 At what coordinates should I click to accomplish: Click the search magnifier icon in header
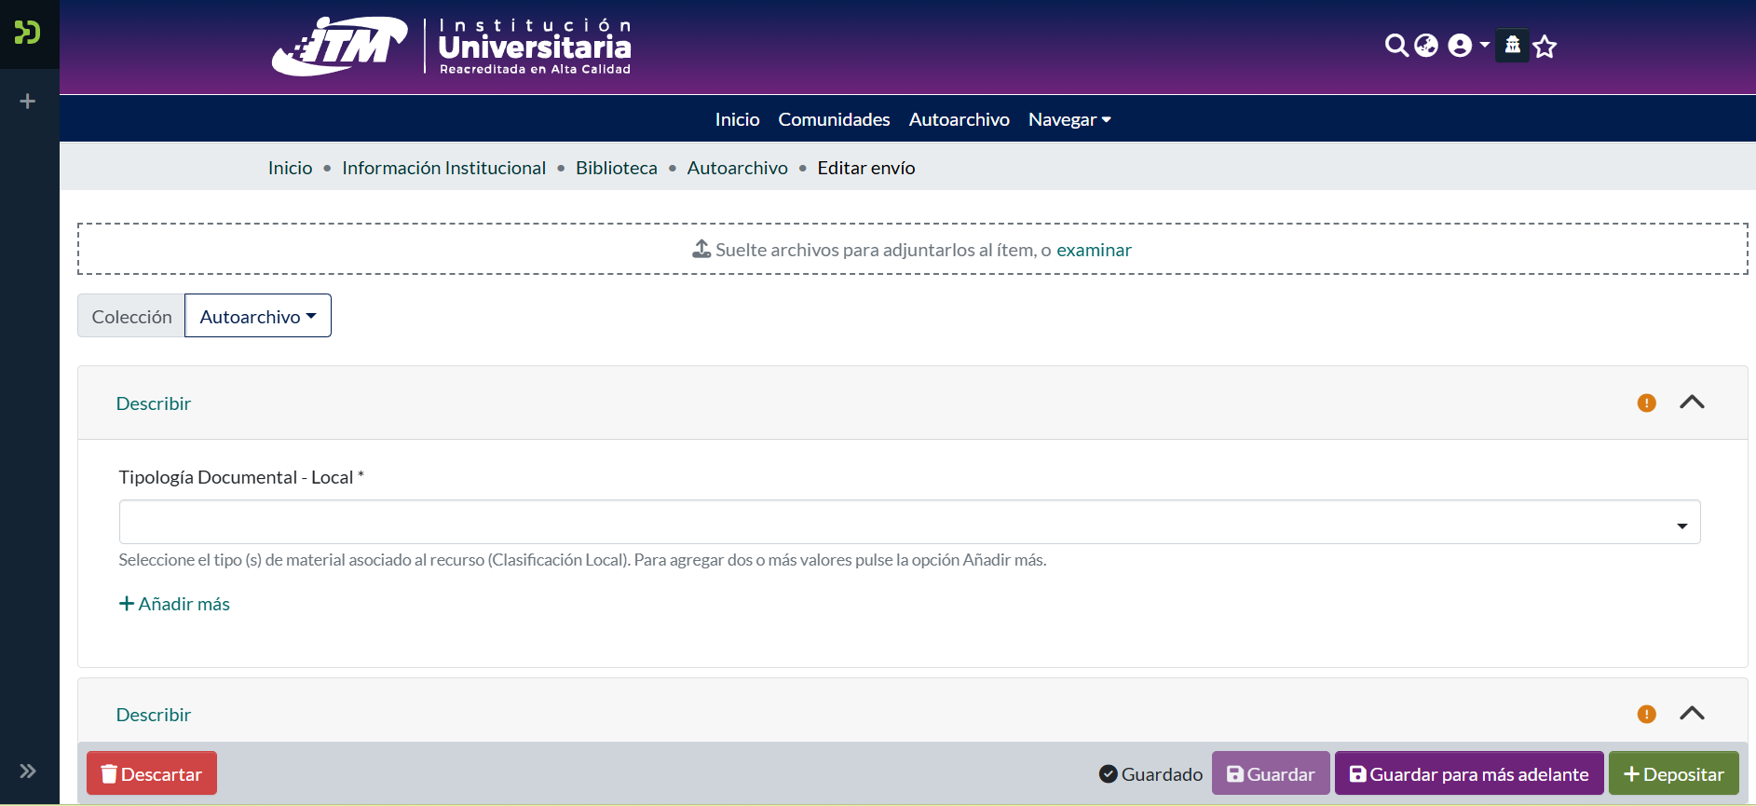(1395, 46)
